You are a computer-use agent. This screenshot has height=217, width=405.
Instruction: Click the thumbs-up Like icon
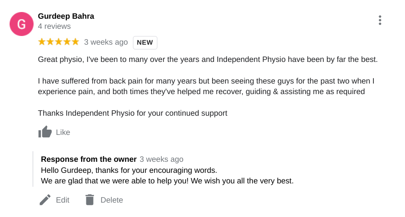click(x=45, y=132)
